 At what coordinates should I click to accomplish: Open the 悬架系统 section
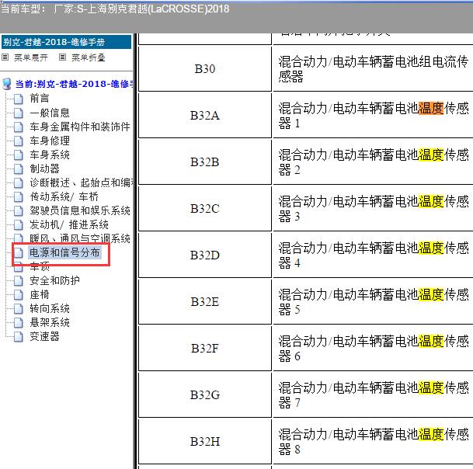coord(50,323)
